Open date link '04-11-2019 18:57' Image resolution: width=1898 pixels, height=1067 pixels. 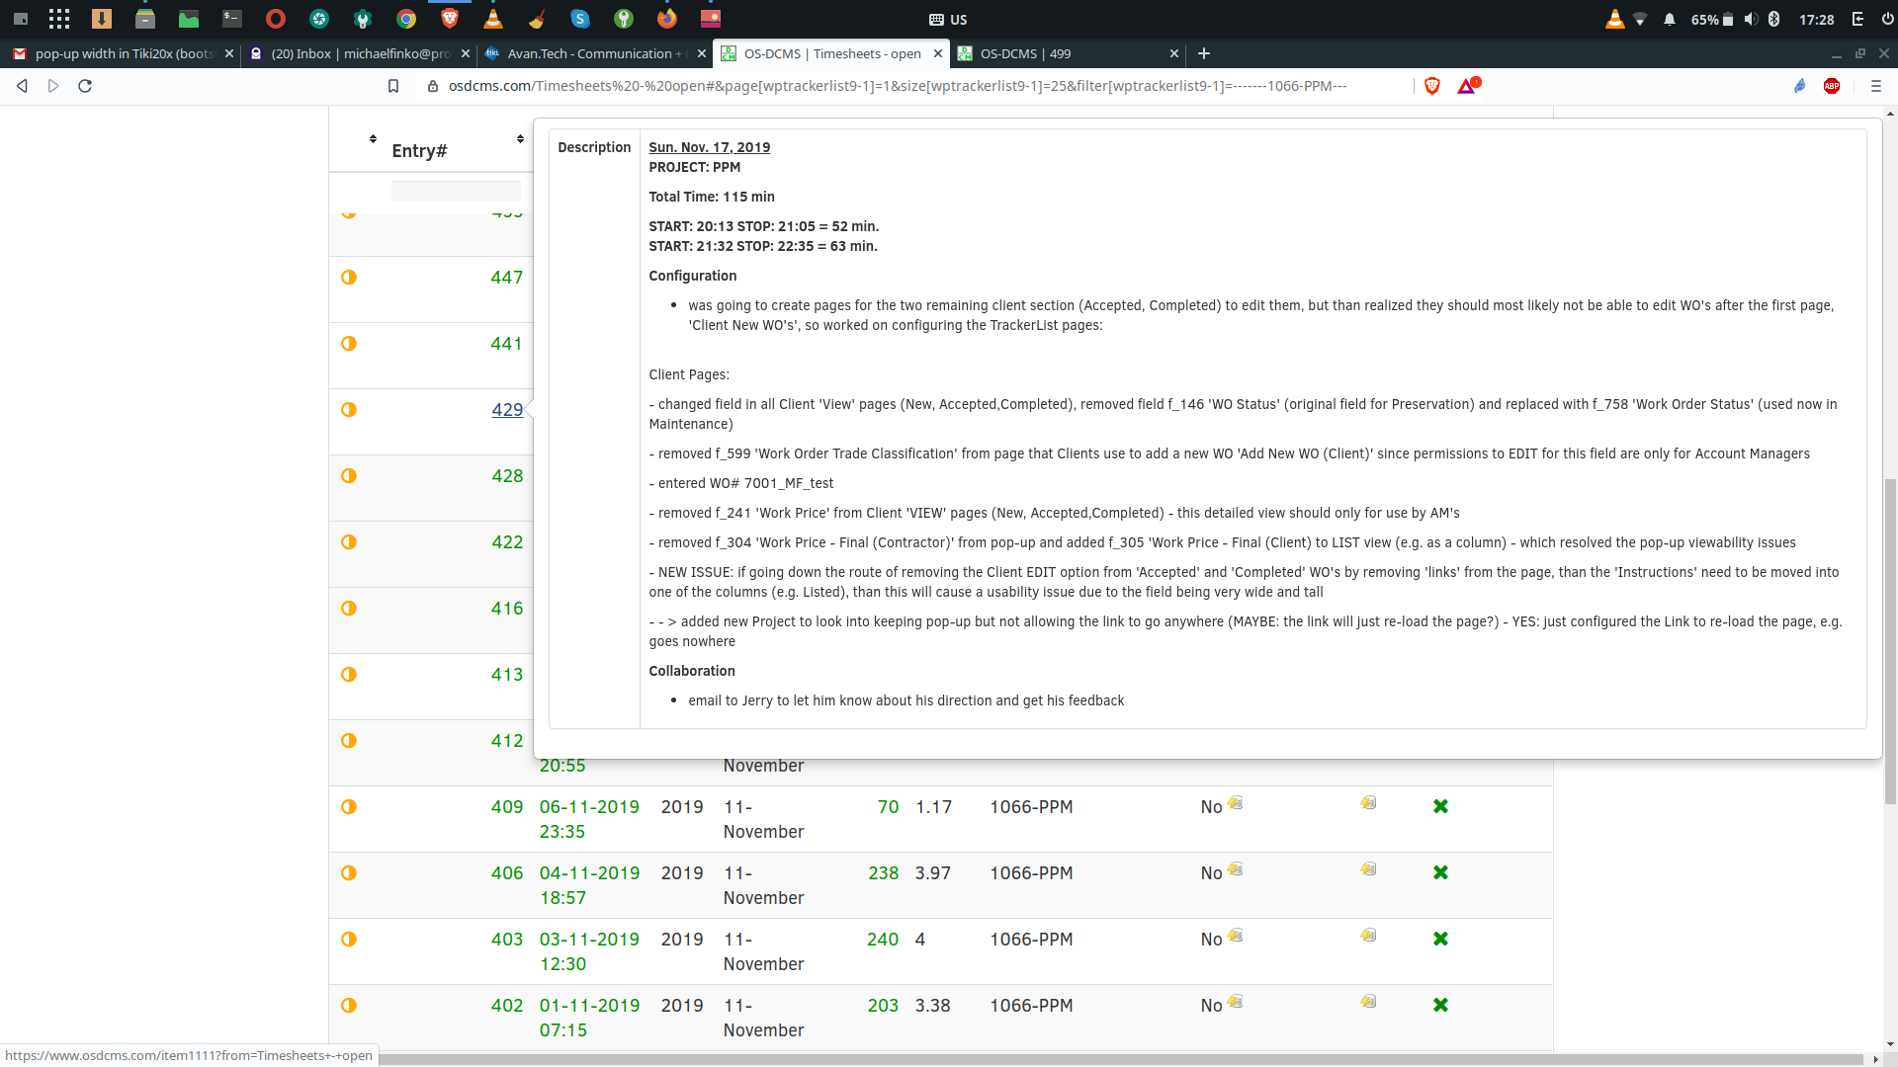click(589, 885)
